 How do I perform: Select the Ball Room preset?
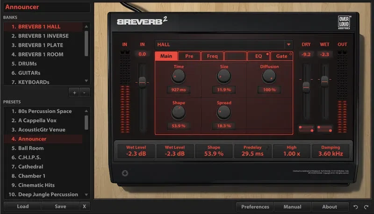tap(43, 148)
